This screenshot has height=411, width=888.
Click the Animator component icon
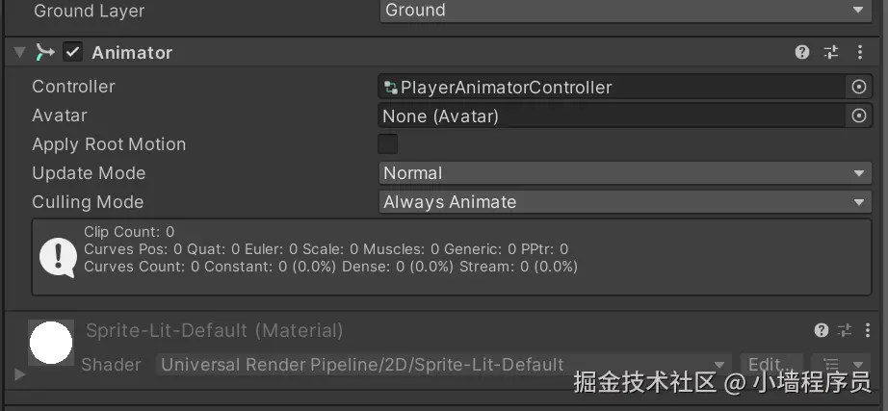click(x=44, y=52)
